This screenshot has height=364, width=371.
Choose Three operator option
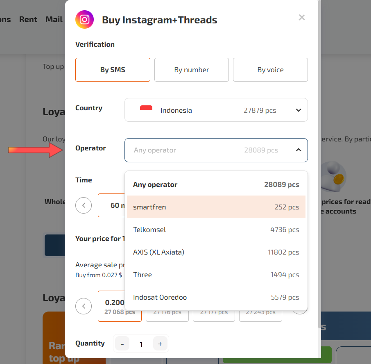(216, 275)
